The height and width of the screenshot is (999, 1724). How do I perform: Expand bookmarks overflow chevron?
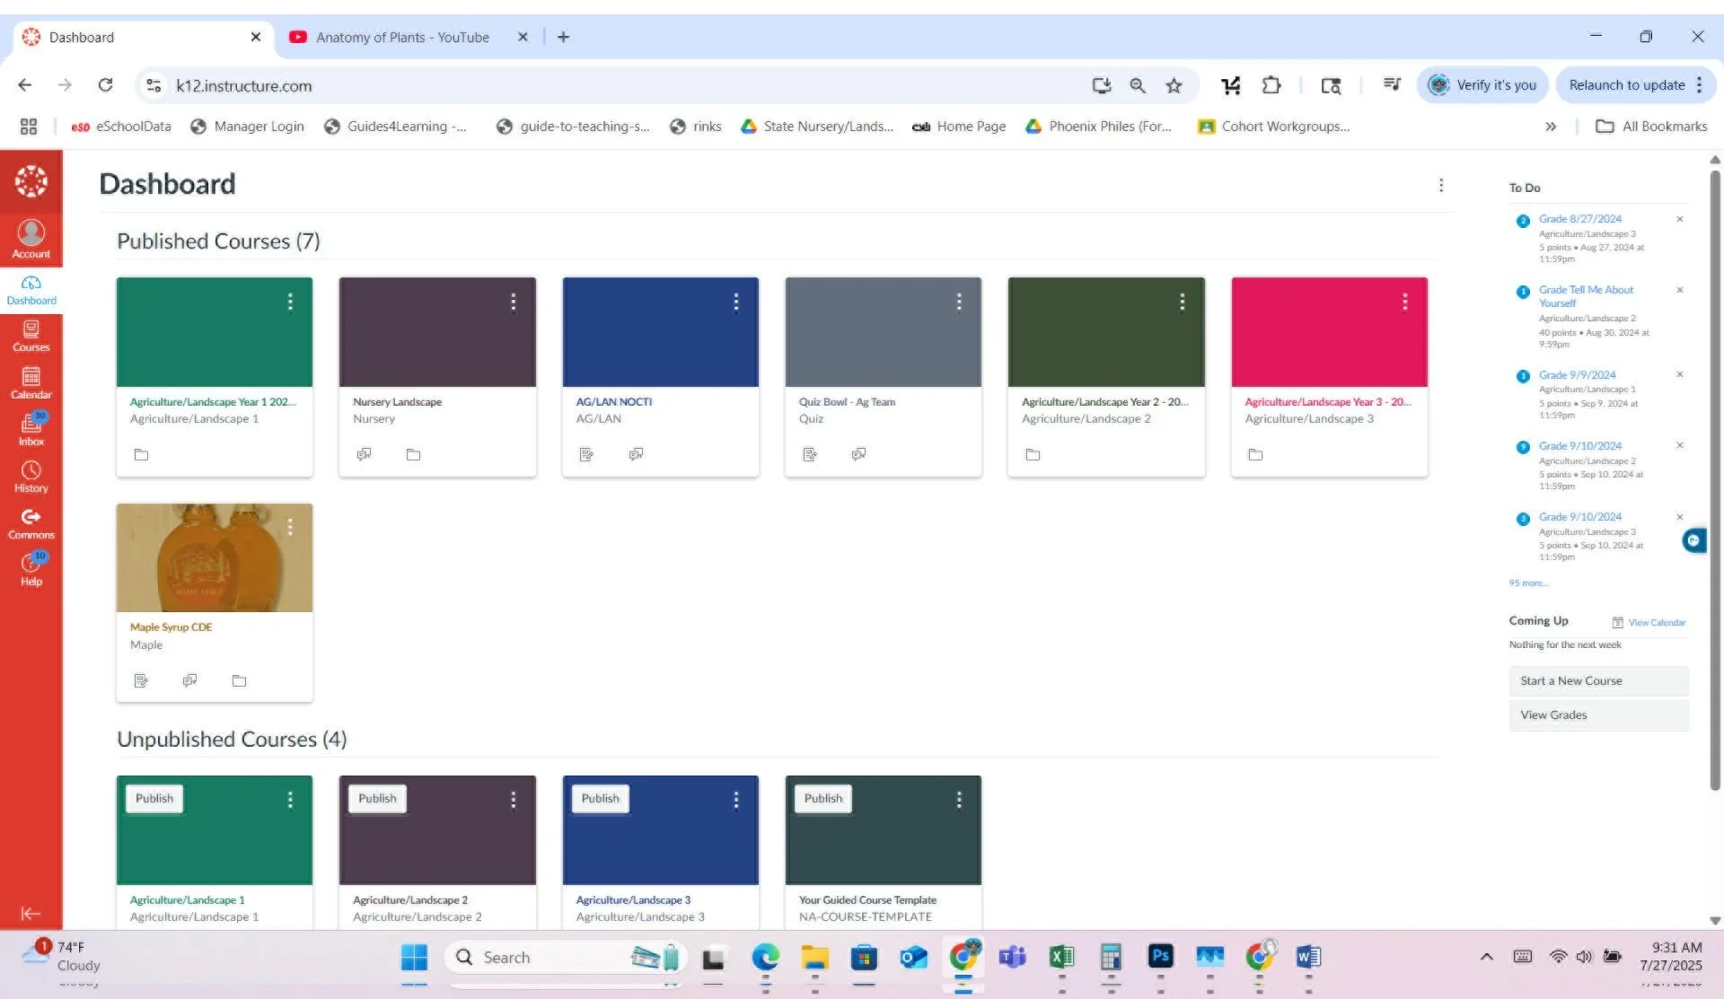tap(1551, 127)
